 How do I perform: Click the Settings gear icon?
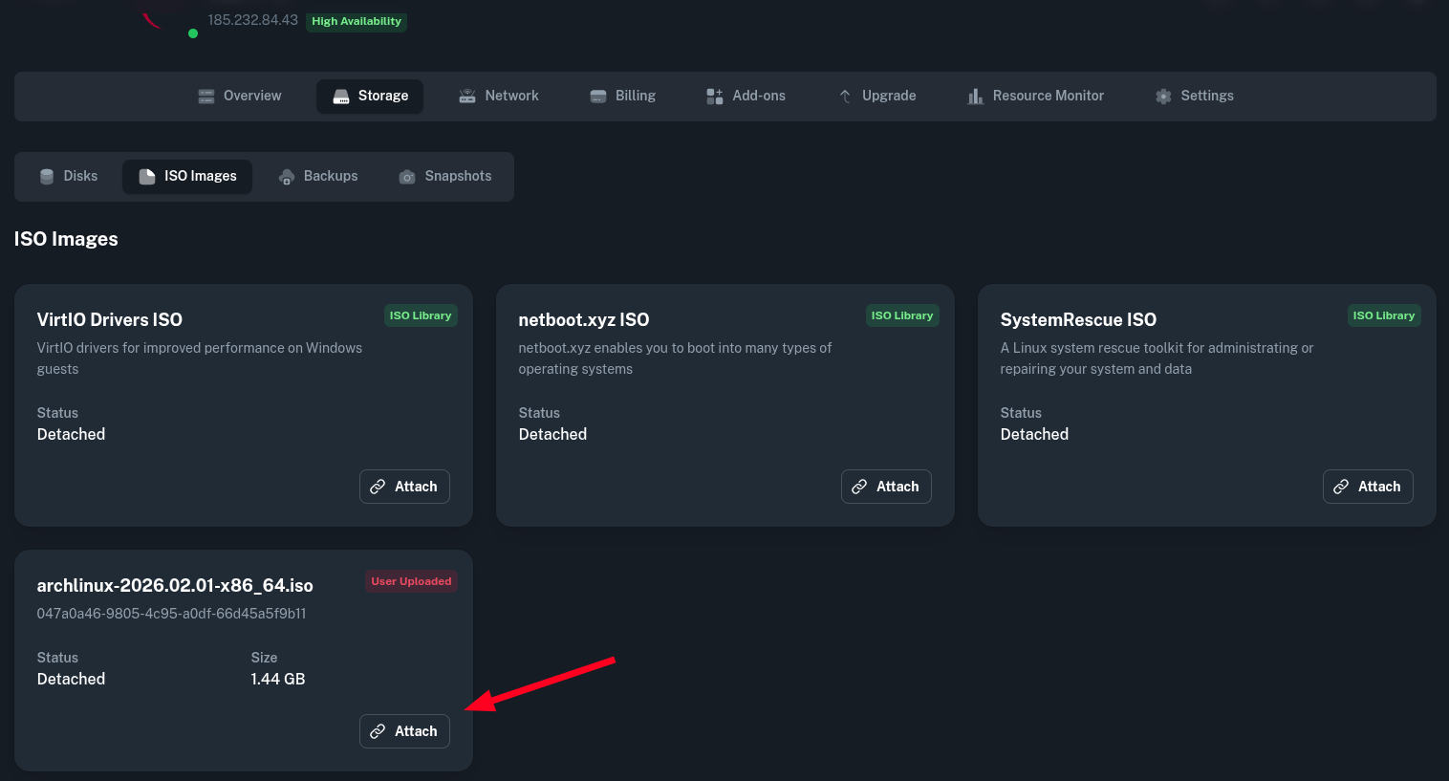[1163, 97]
